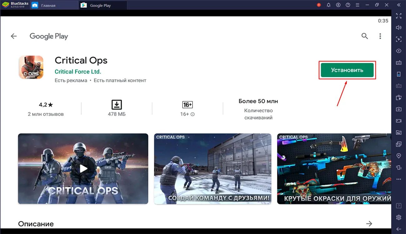
Task: Click the 2 млн отзывов text
Action: tap(46, 114)
